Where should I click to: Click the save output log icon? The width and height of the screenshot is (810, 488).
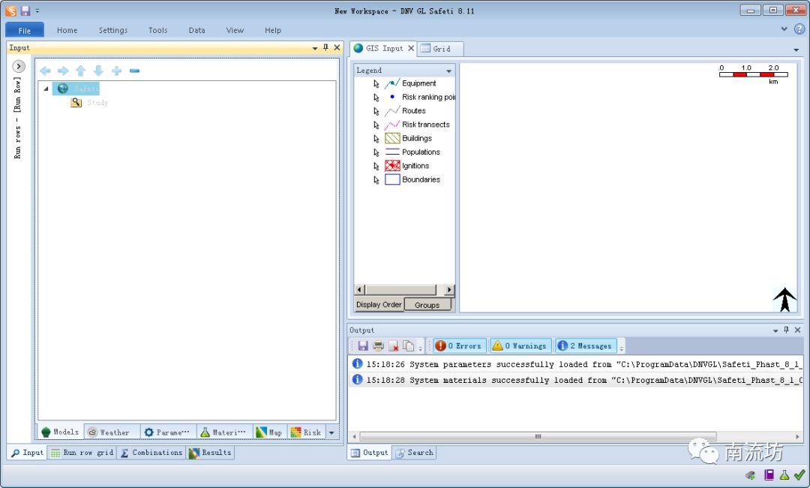pyautogui.click(x=363, y=346)
